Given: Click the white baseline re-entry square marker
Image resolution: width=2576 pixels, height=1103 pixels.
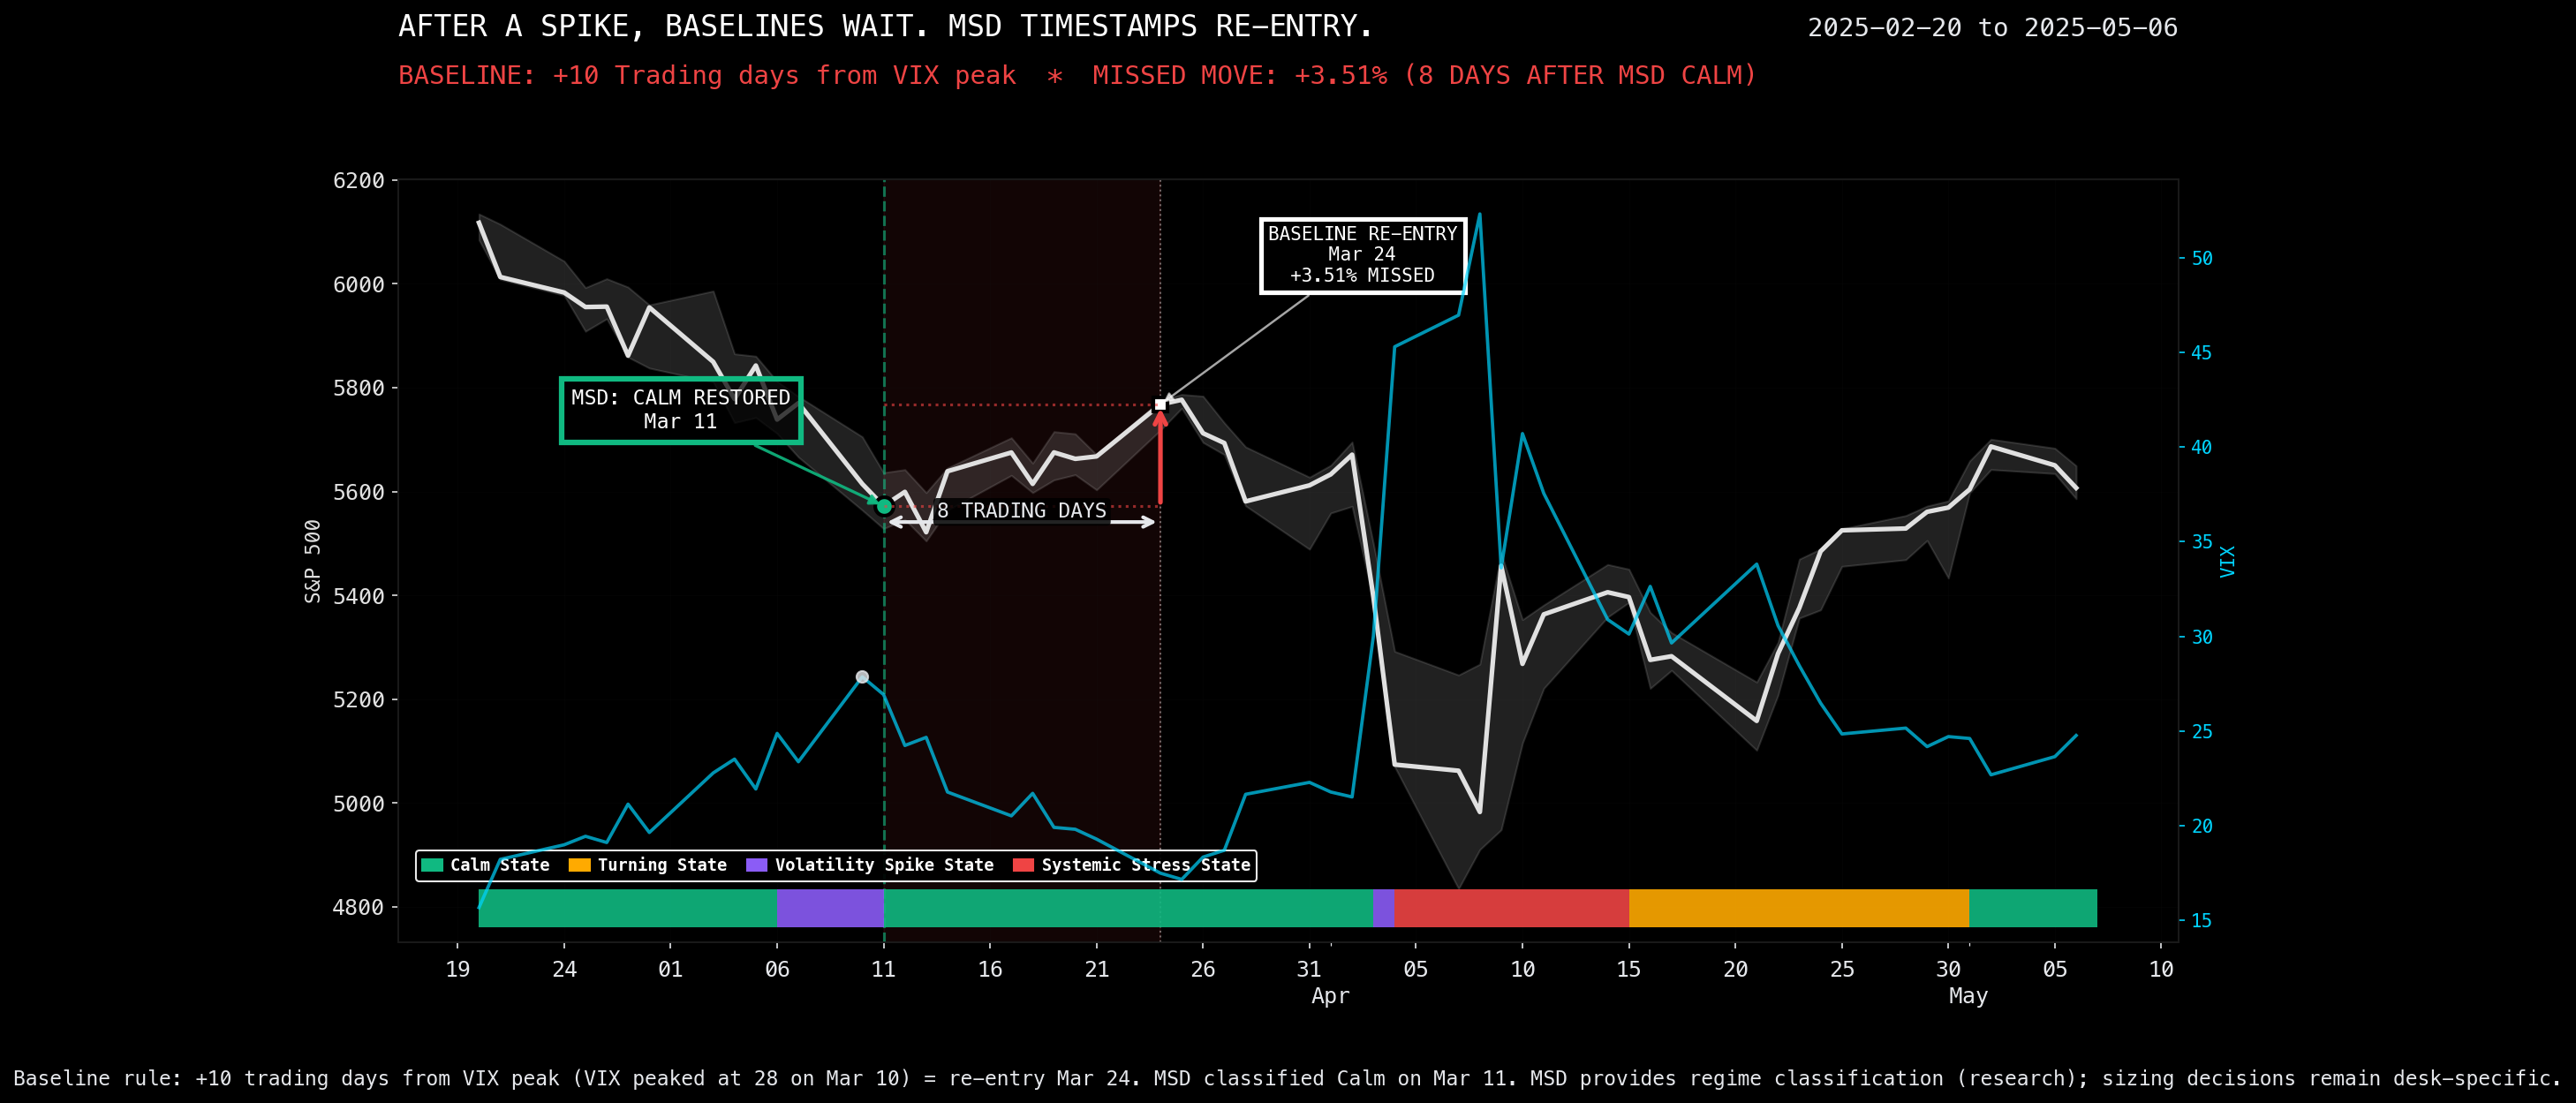Looking at the screenshot, I should [x=1160, y=405].
